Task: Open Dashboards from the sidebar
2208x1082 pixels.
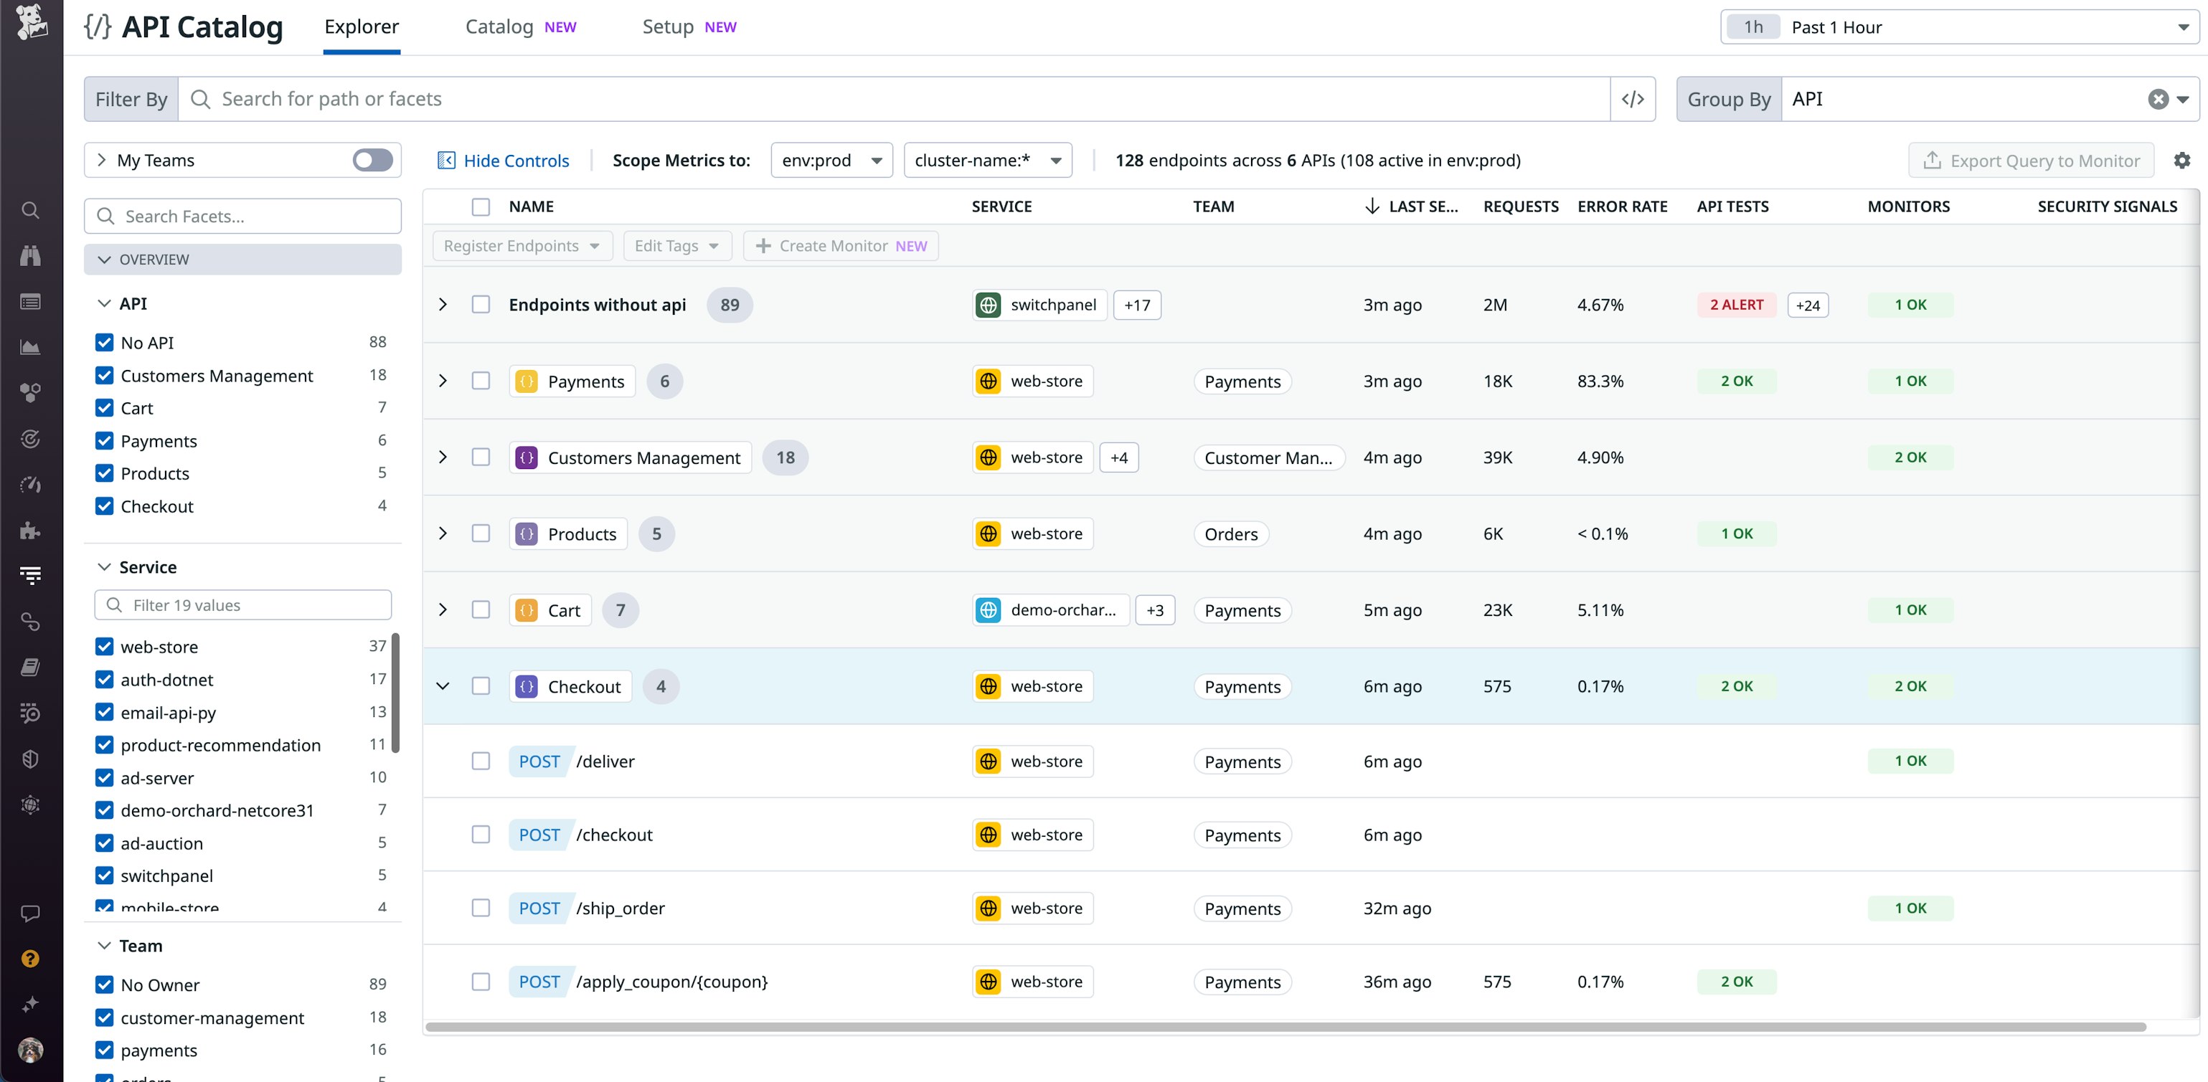Action: (30, 302)
